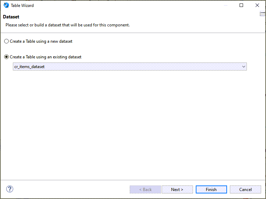The height and width of the screenshot is (199, 266).
Task: Click 'Create a Table using an existing dataset' text
Action: point(46,57)
